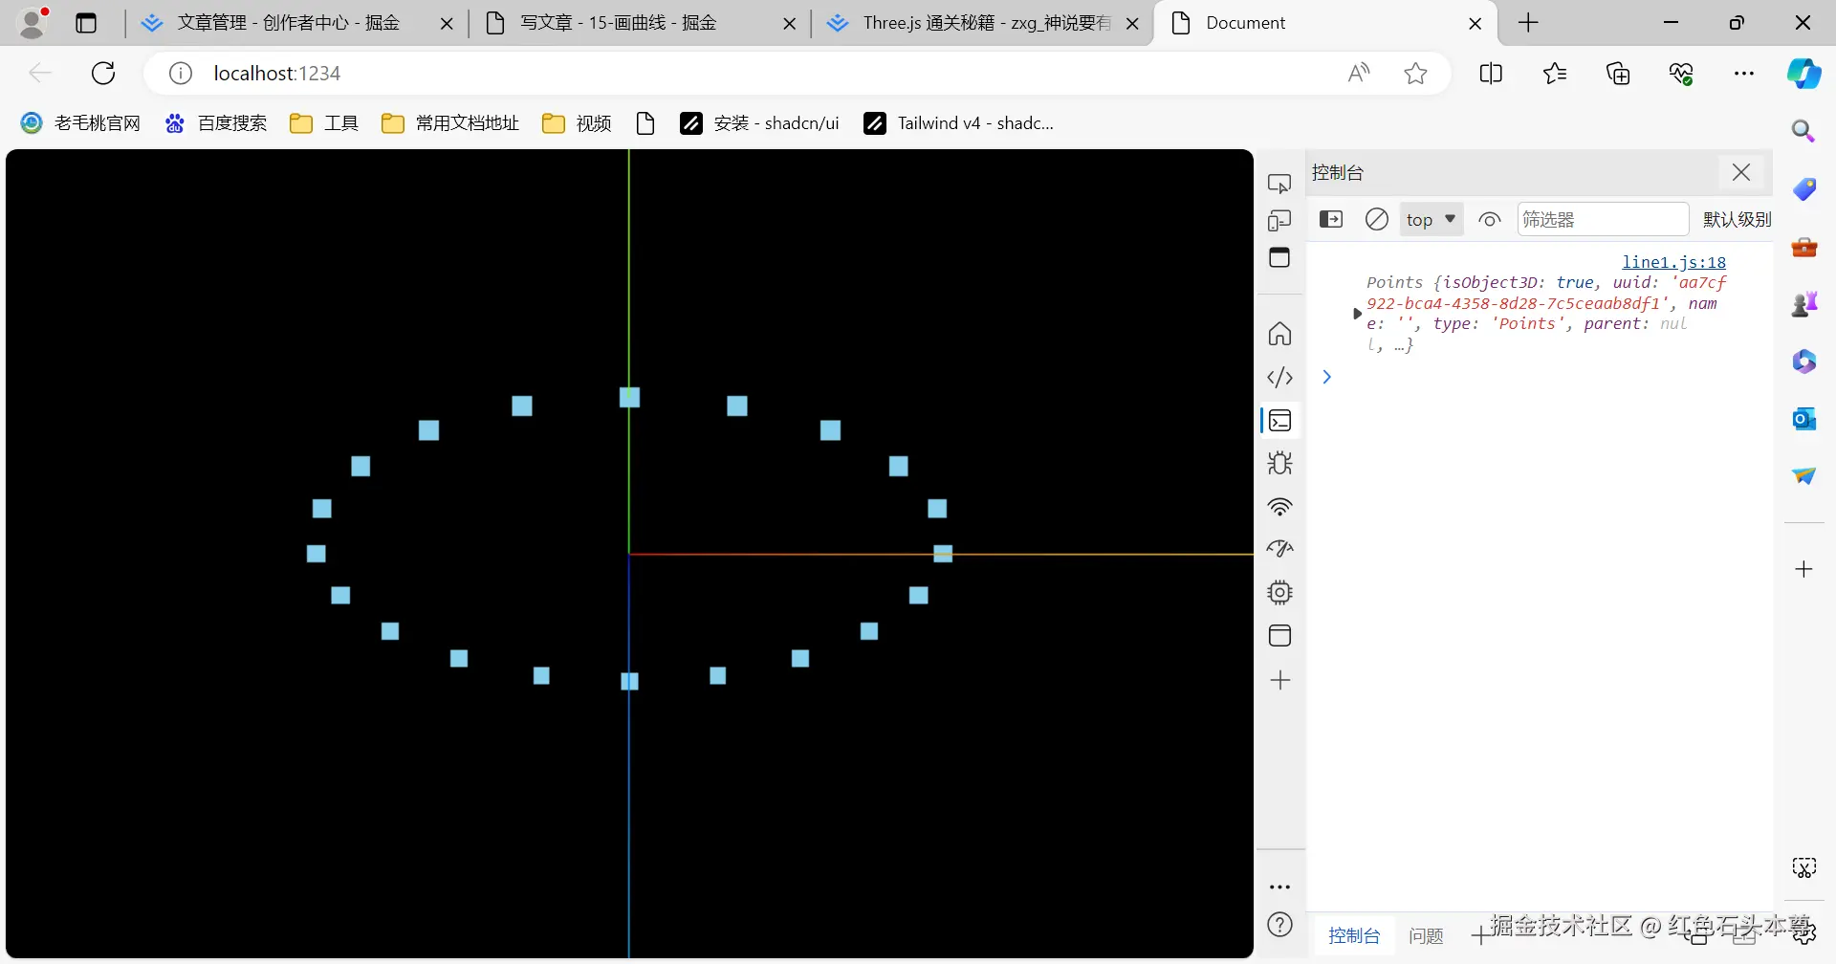Open the line1.js:18 source link
Screen dimensions: 1836x964
tap(1673, 262)
